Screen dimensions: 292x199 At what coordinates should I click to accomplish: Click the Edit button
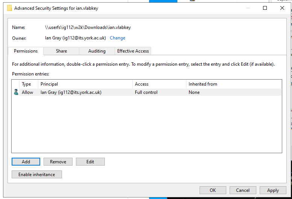[x=90, y=162]
